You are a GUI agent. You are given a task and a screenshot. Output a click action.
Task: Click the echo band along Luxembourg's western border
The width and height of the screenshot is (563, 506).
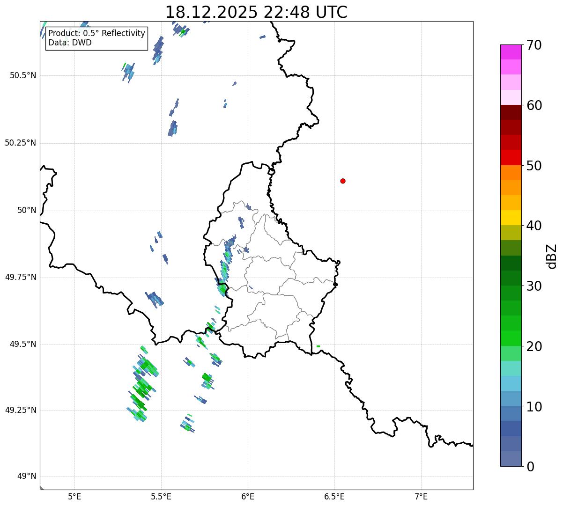(225, 267)
